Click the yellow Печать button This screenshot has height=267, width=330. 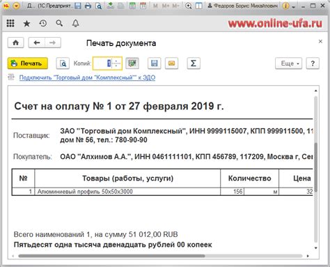click(x=28, y=63)
